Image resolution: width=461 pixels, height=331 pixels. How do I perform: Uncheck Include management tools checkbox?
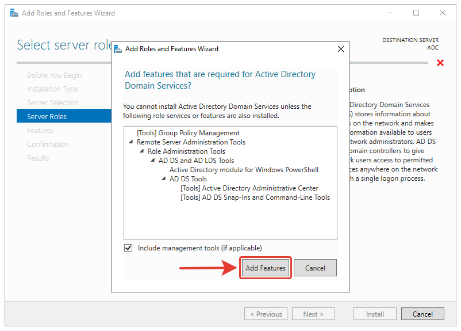coord(128,248)
